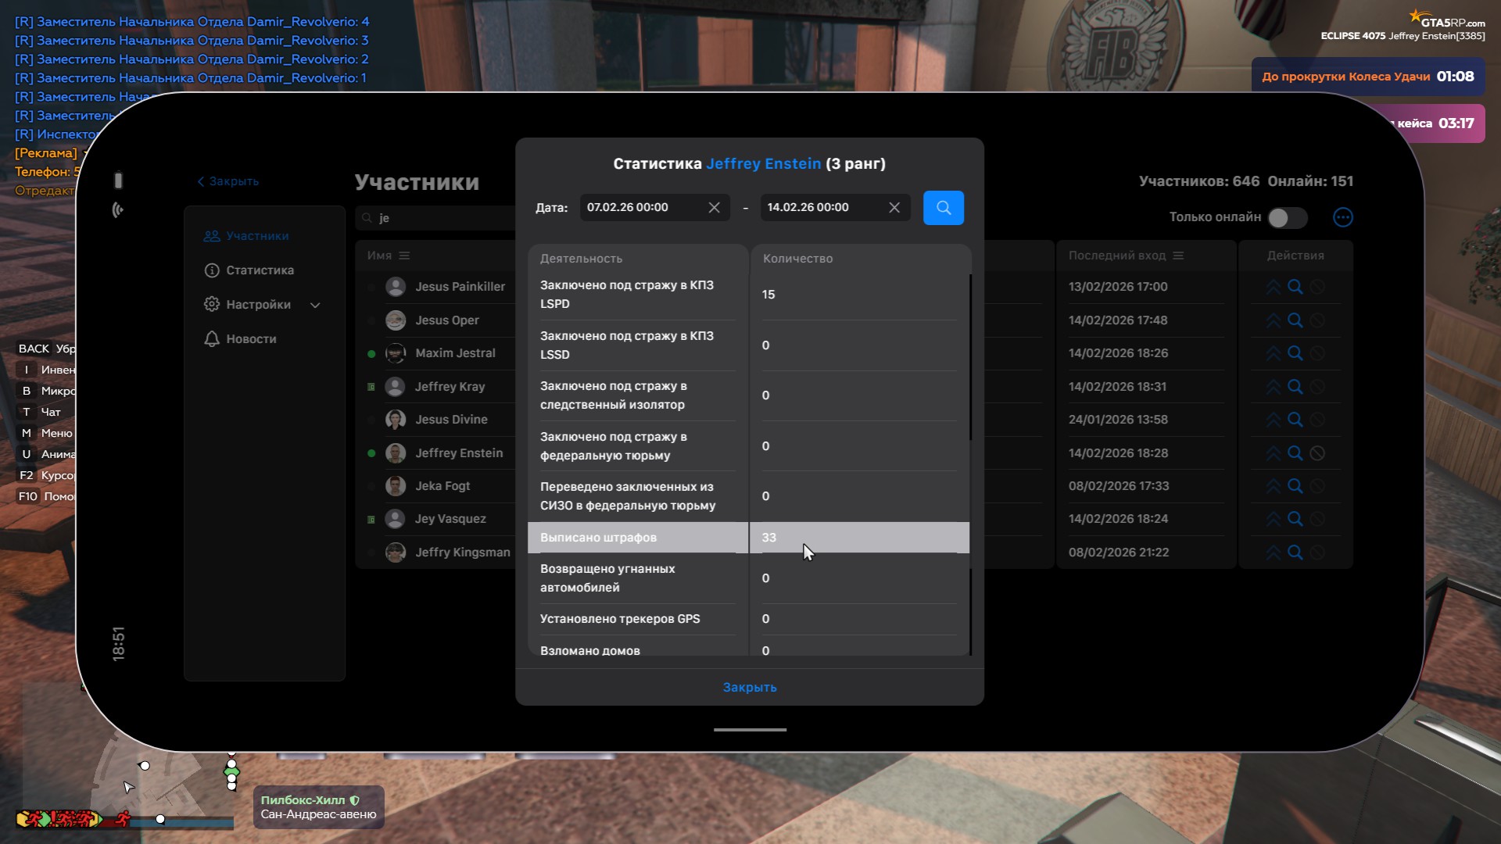The height and width of the screenshot is (844, 1501).
Task: Open Новости in the sidebar
Action: [x=250, y=339]
